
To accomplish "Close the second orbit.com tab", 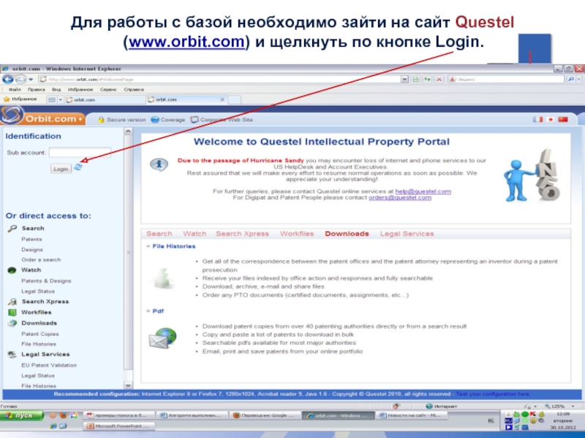I will (222, 99).
